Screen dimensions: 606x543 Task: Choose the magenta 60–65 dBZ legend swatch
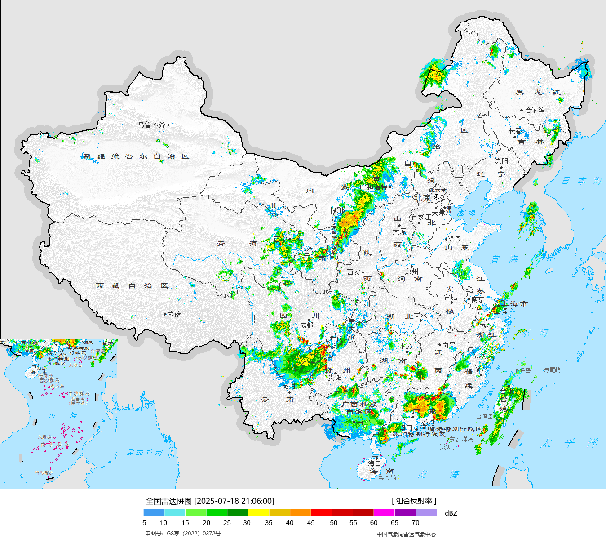[384, 512]
